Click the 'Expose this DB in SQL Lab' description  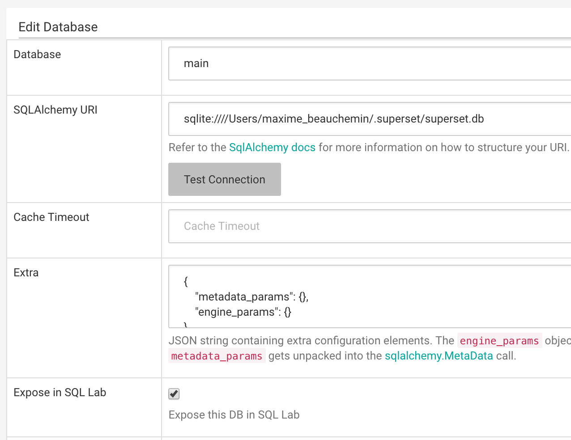coord(234,415)
